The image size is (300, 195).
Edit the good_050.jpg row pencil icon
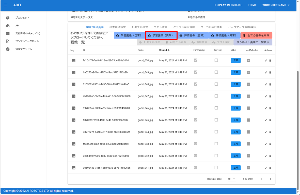tap(266, 61)
